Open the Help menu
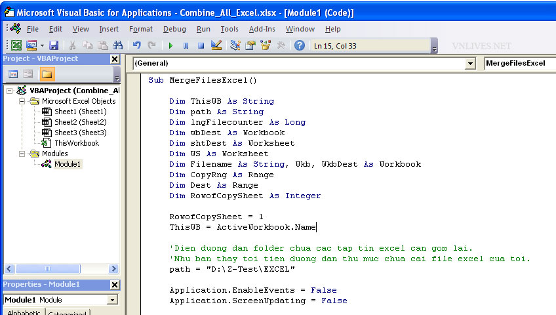 [x=333, y=29]
